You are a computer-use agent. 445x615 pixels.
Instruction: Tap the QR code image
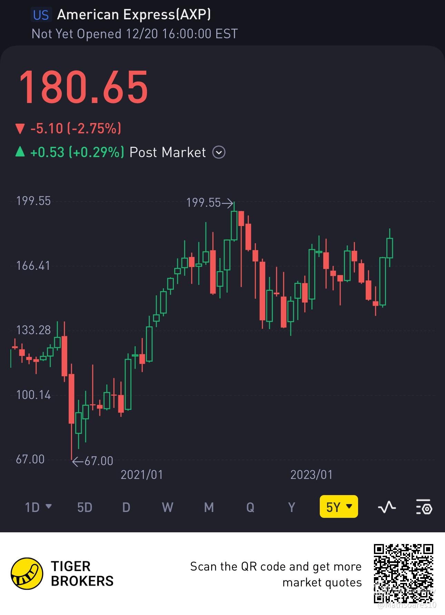[404, 573]
